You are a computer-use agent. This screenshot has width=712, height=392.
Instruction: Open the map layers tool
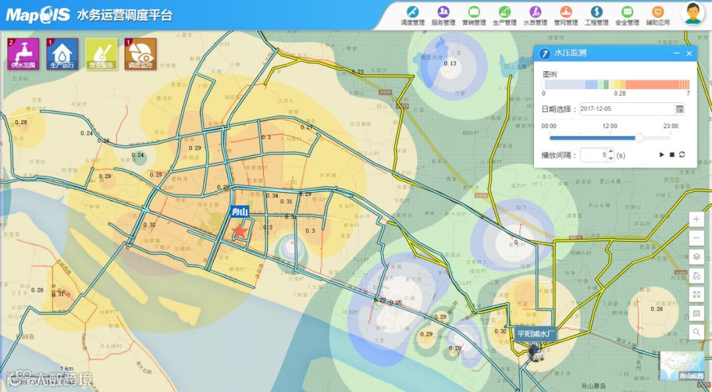click(x=697, y=257)
